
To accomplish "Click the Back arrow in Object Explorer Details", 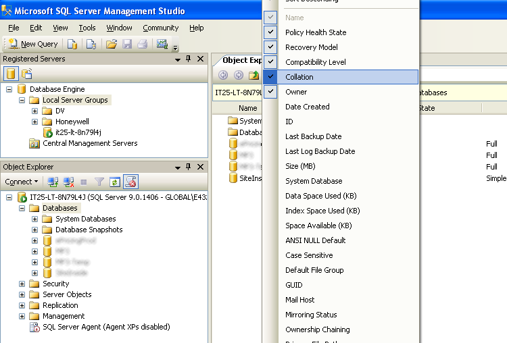I will coord(223,75).
